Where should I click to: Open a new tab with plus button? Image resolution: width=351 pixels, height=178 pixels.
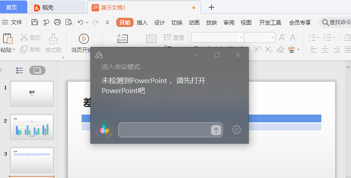pyautogui.click(x=212, y=7)
